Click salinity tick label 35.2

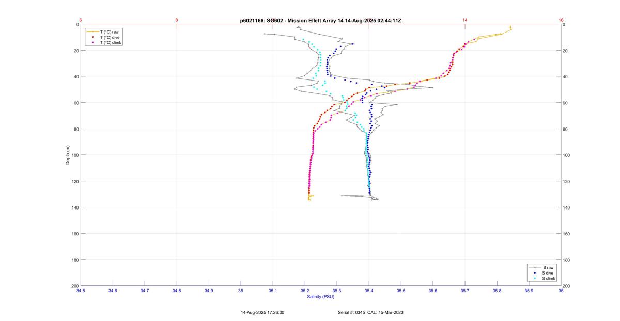[305, 291]
